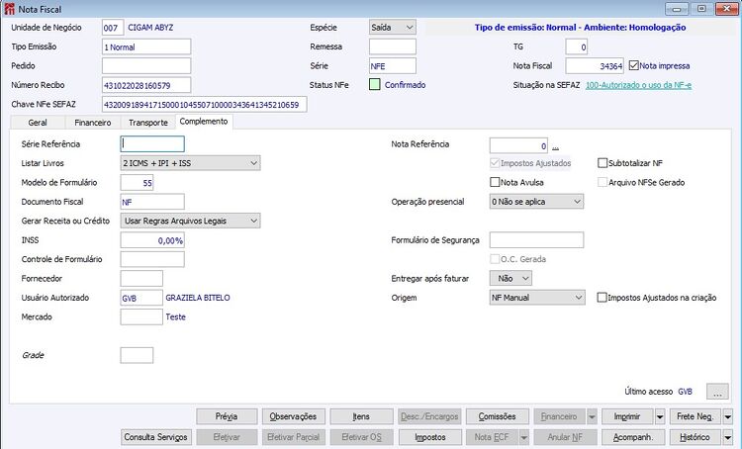
Task: Click the CIGAM ABYZ business unit text
Action: 150,28
